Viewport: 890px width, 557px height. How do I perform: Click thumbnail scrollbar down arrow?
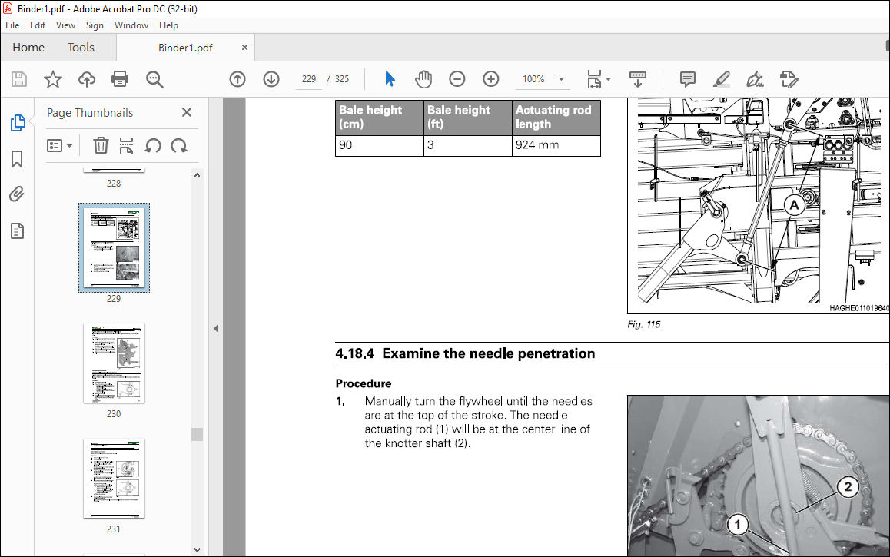coord(197,549)
